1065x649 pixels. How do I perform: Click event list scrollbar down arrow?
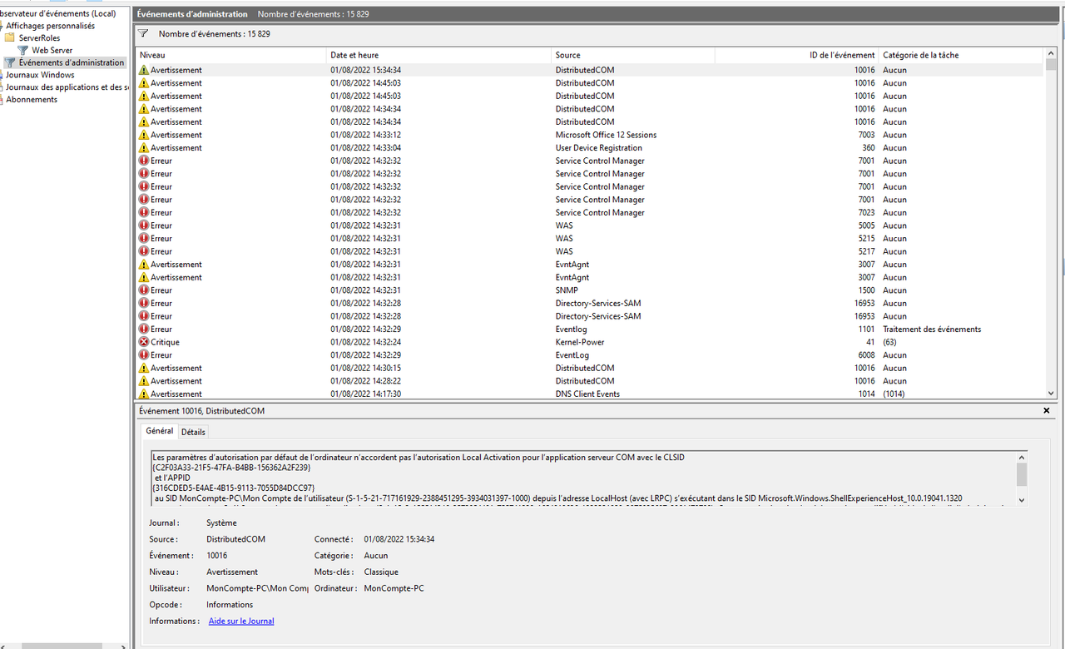point(1051,394)
